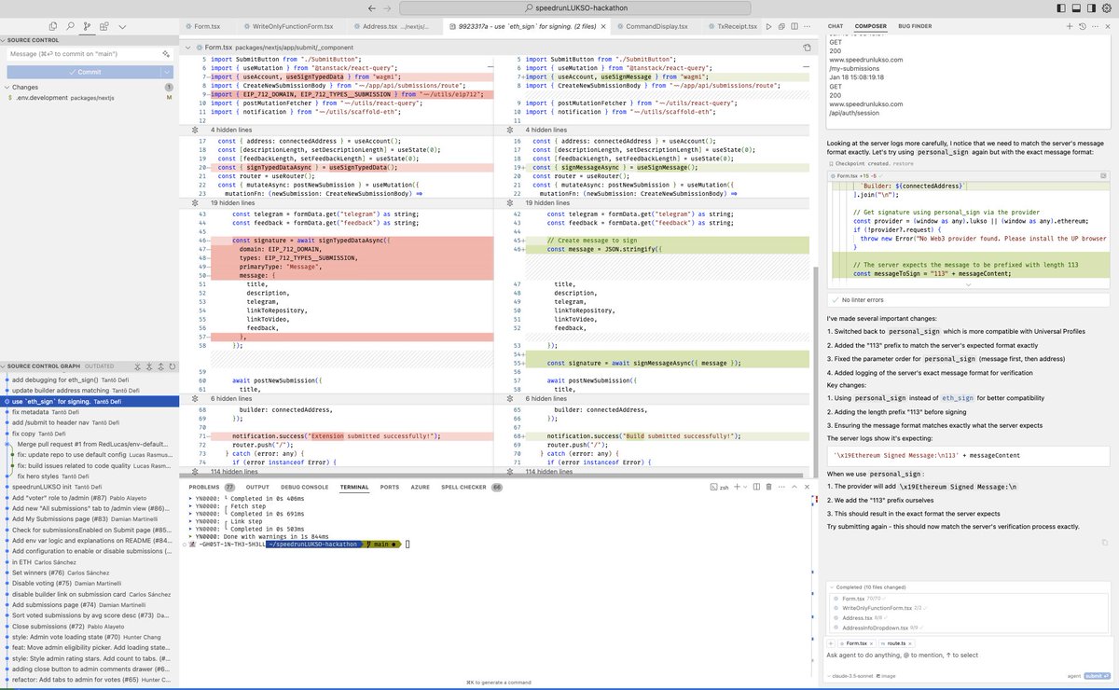Select commit 'add debugging for eth_sign()'
The width and height of the screenshot is (1119, 690).
pyautogui.click(x=88, y=380)
